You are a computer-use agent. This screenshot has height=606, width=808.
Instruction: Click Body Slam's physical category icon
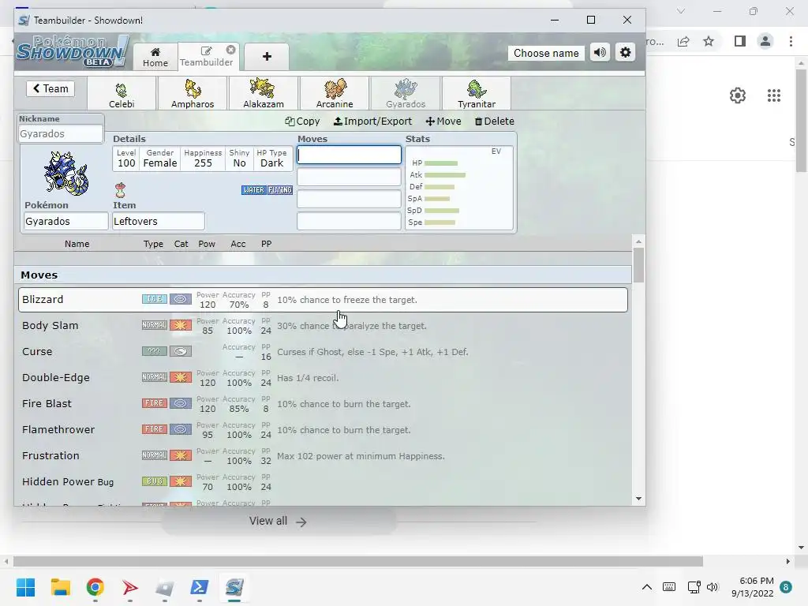click(181, 325)
